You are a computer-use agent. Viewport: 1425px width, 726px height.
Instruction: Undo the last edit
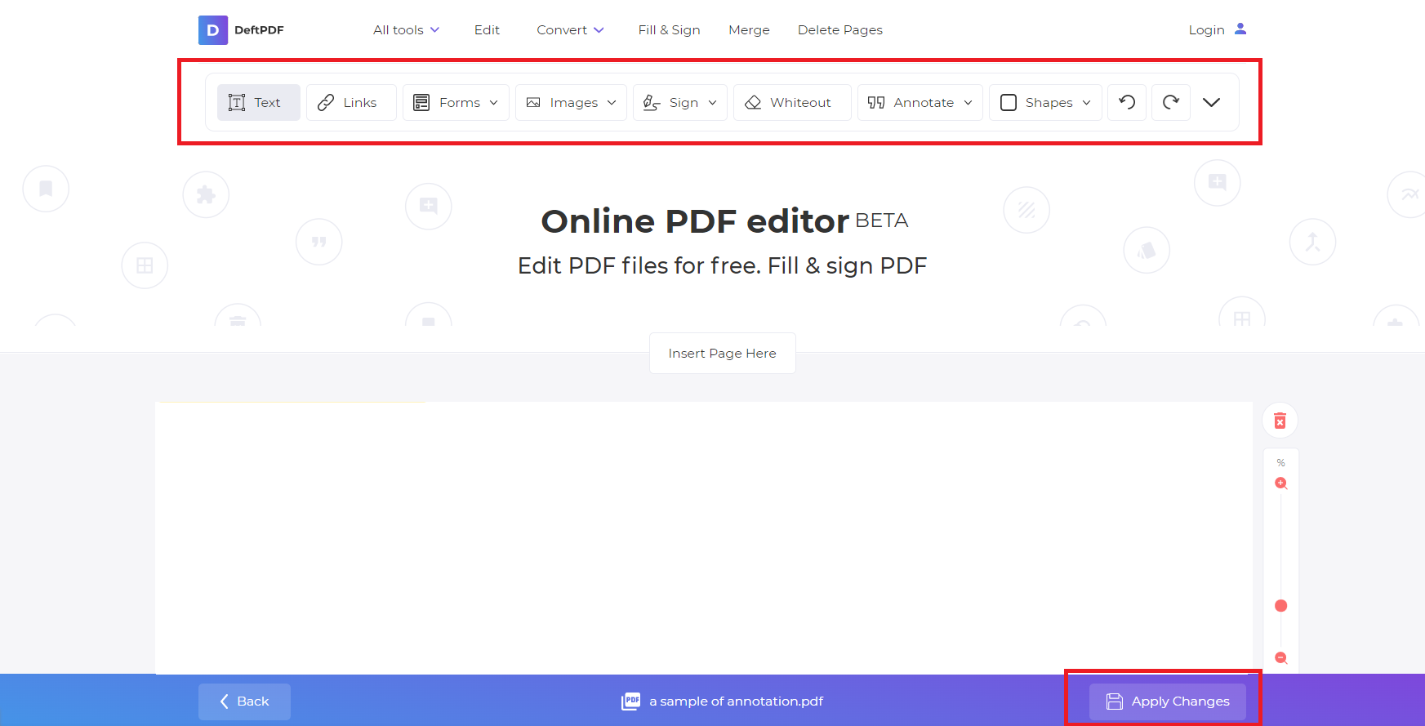click(x=1127, y=102)
